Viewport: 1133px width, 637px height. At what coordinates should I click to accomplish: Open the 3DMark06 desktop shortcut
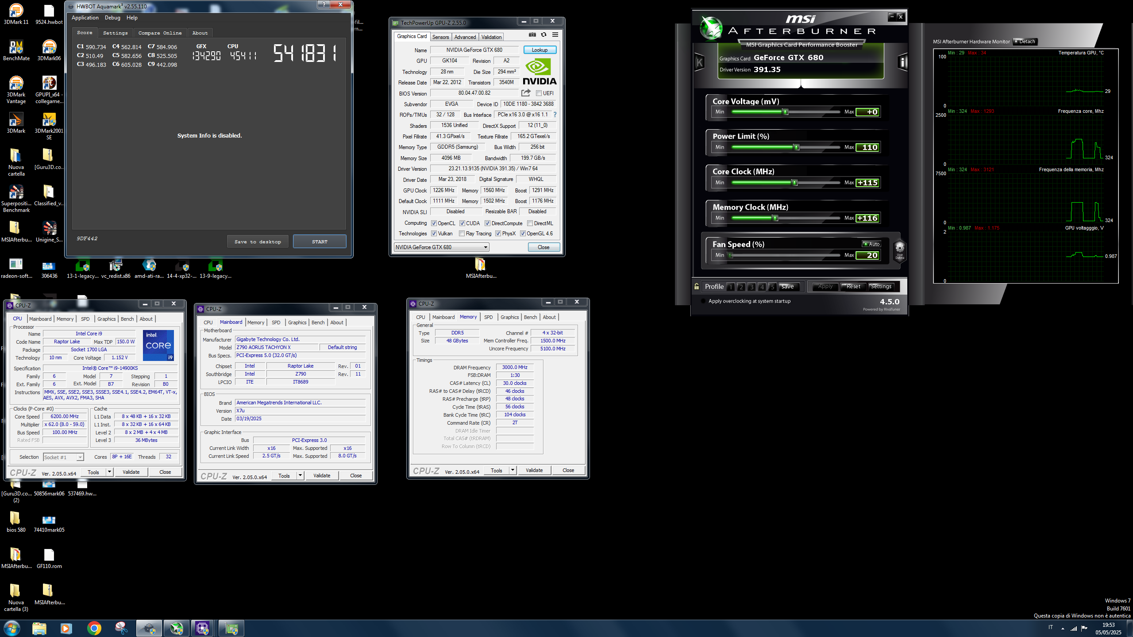pos(49,50)
